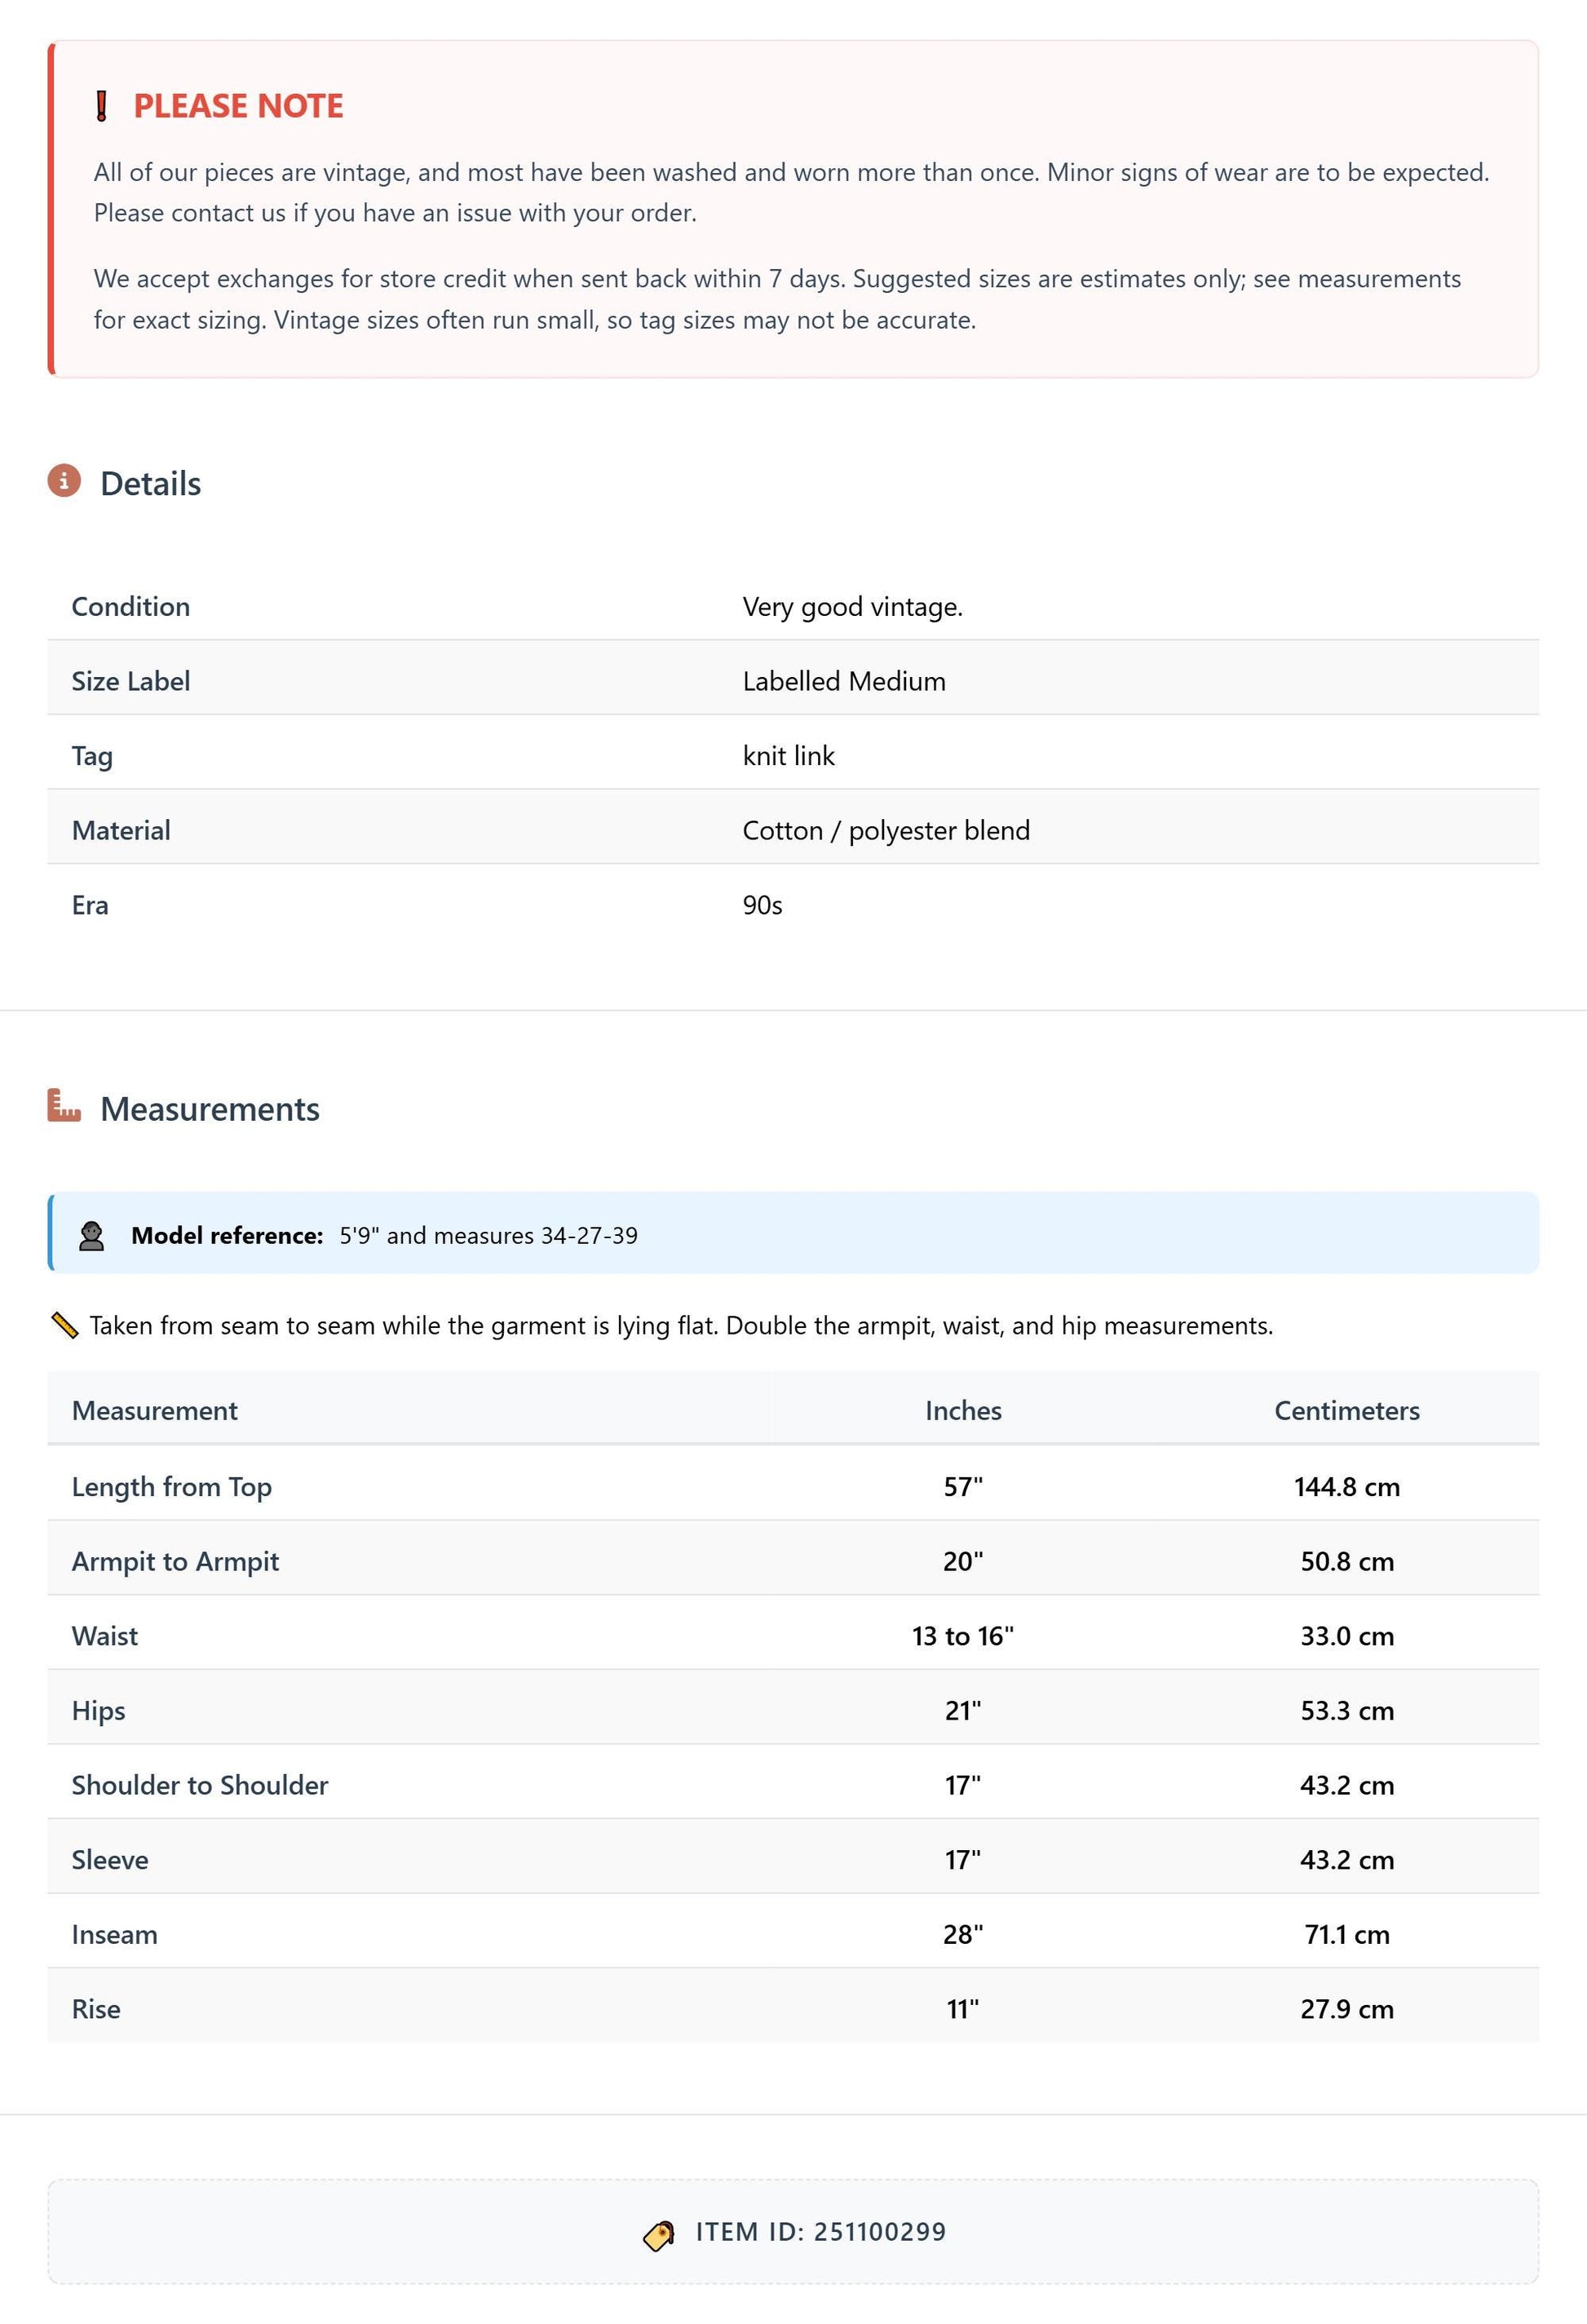Viewport: 1587px width, 2324px height.
Task: Click the Details info circle icon
Action: tap(64, 481)
